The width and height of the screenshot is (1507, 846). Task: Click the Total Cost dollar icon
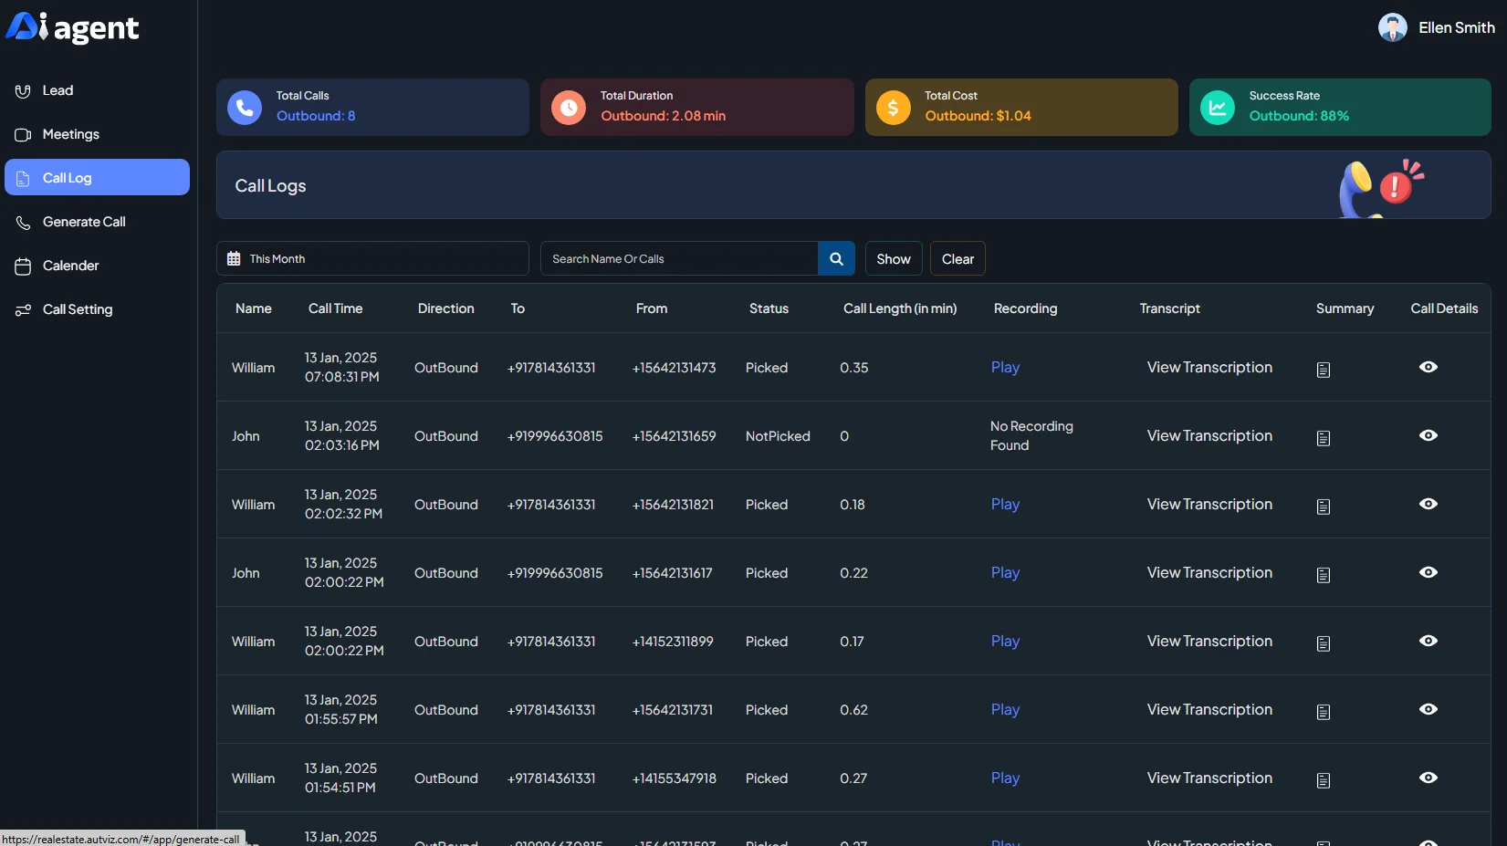point(894,108)
